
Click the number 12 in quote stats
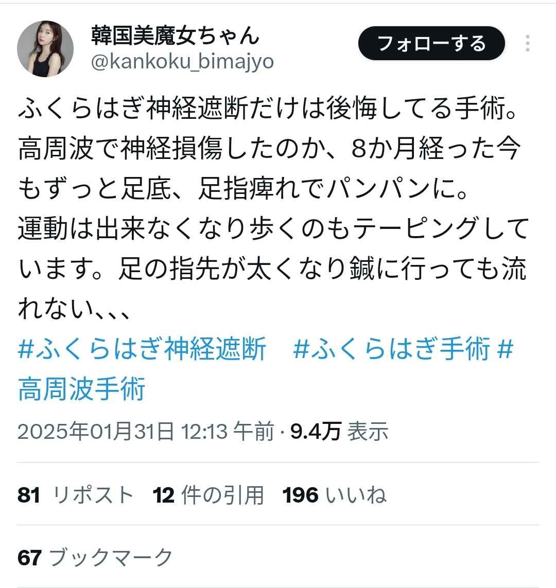tap(164, 495)
